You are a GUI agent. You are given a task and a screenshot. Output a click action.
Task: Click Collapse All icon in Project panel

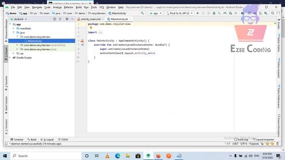60,19
